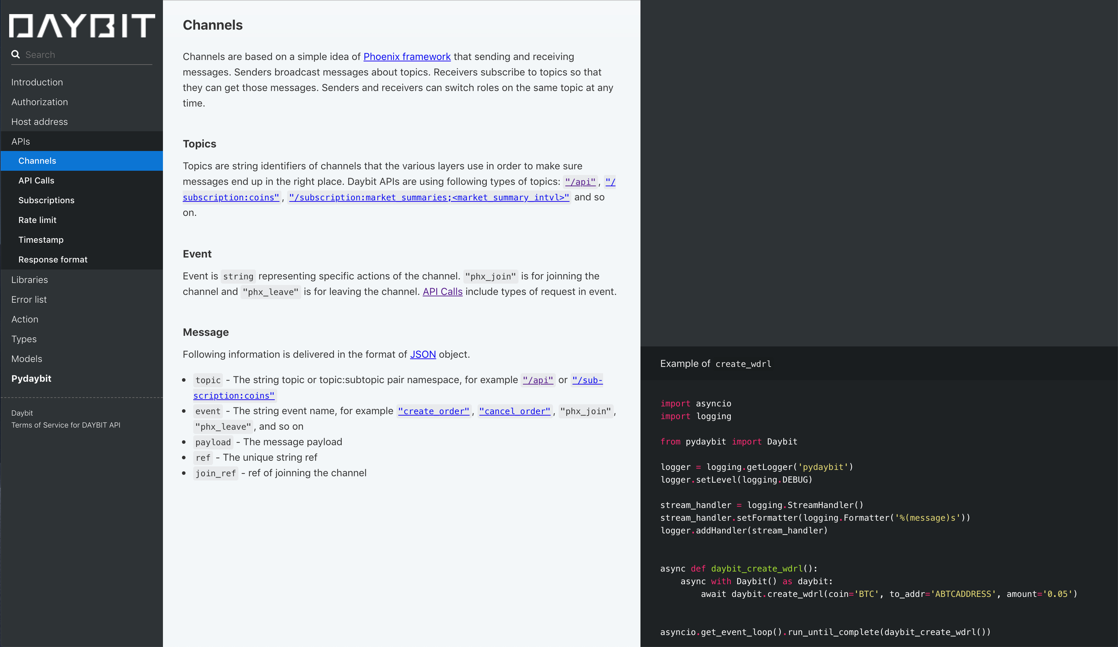Open the "create_order" link
Image resolution: width=1118 pixels, height=647 pixels.
click(x=433, y=411)
